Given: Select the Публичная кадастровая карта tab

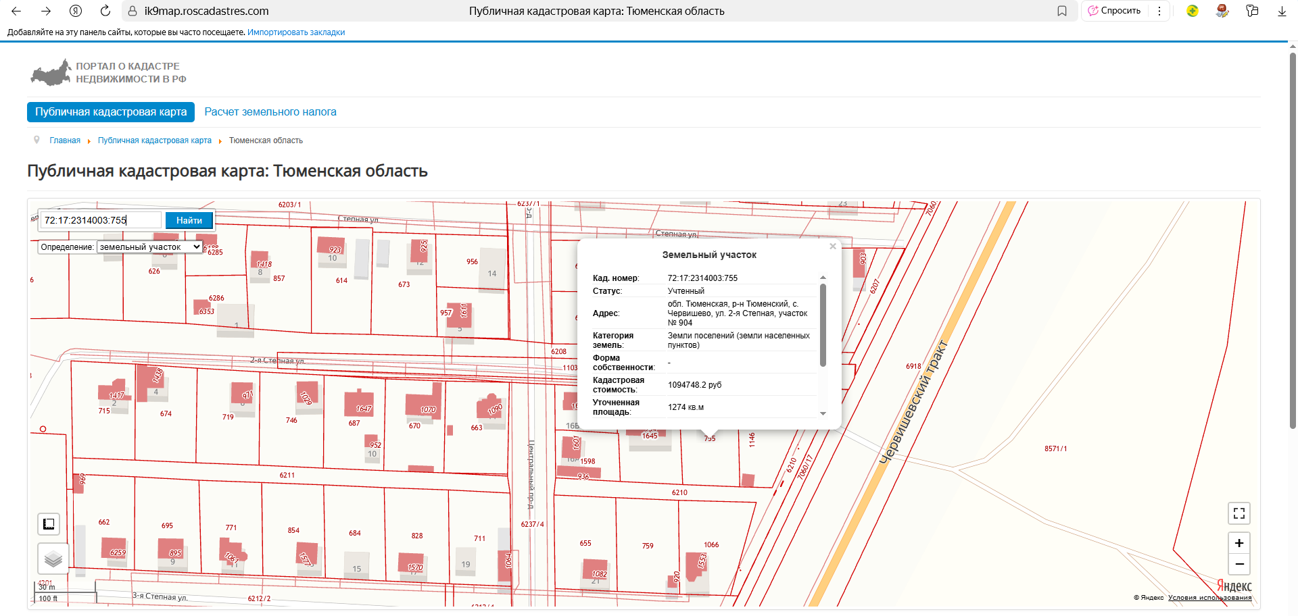Looking at the screenshot, I should [x=111, y=112].
